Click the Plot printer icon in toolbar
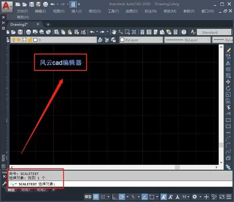The image size is (234, 202). [x=28, y=32]
